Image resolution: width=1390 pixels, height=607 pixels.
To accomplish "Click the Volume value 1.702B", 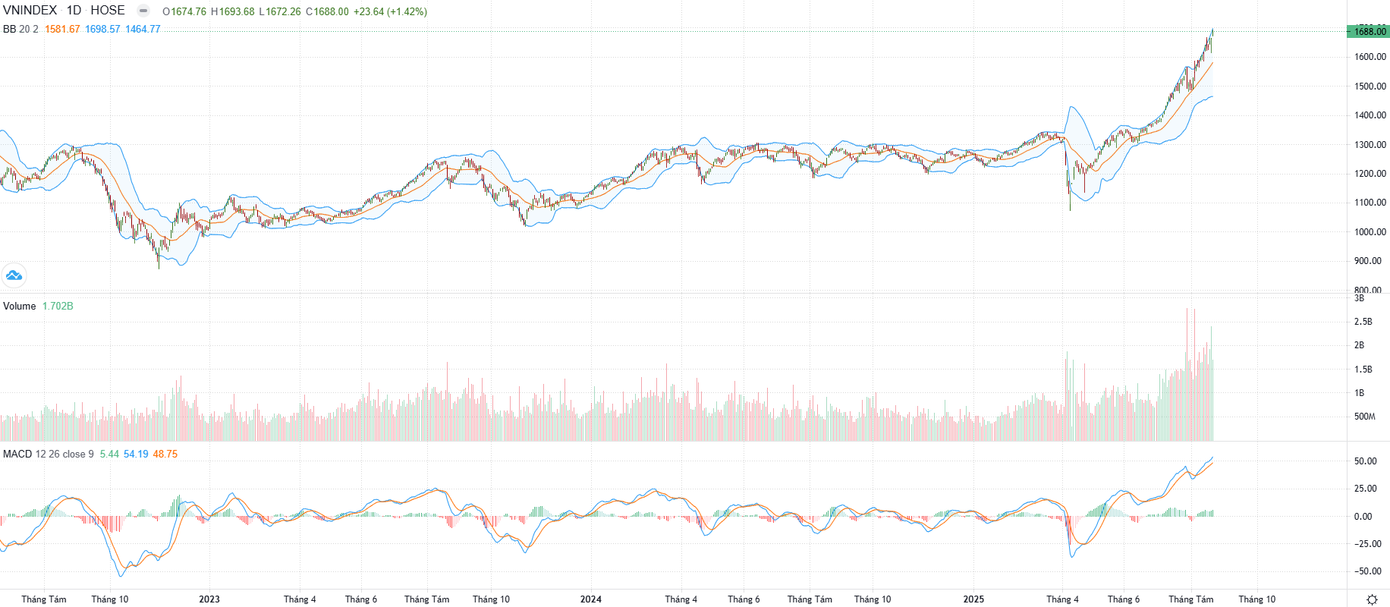I will (58, 306).
